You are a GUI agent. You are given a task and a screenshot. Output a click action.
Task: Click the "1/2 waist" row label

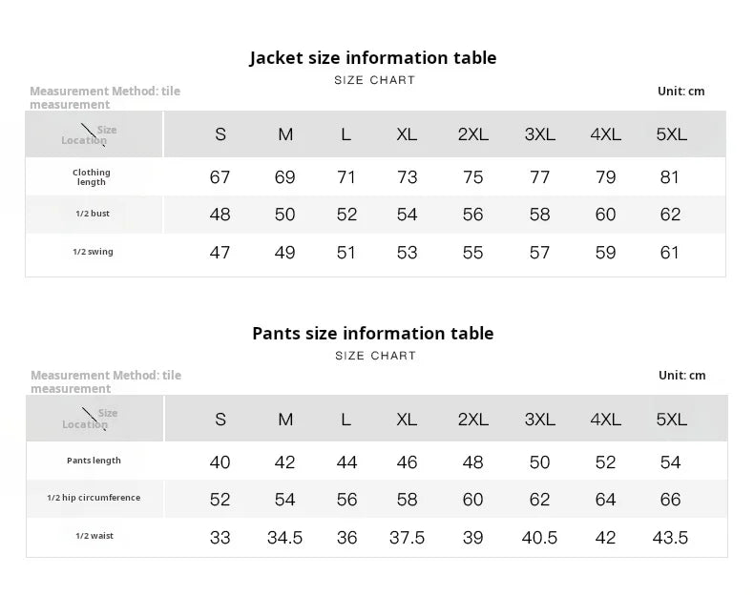[x=94, y=537]
